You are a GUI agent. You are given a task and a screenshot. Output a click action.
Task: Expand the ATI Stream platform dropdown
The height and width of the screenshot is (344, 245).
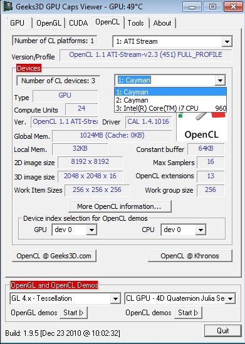click(x=227, y=41)
